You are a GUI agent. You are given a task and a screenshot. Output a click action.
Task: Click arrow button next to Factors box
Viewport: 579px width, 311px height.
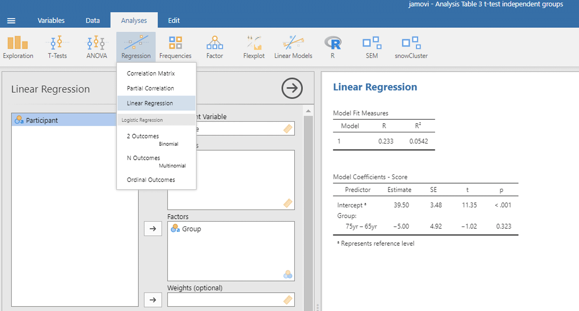(x=153, y=229)
